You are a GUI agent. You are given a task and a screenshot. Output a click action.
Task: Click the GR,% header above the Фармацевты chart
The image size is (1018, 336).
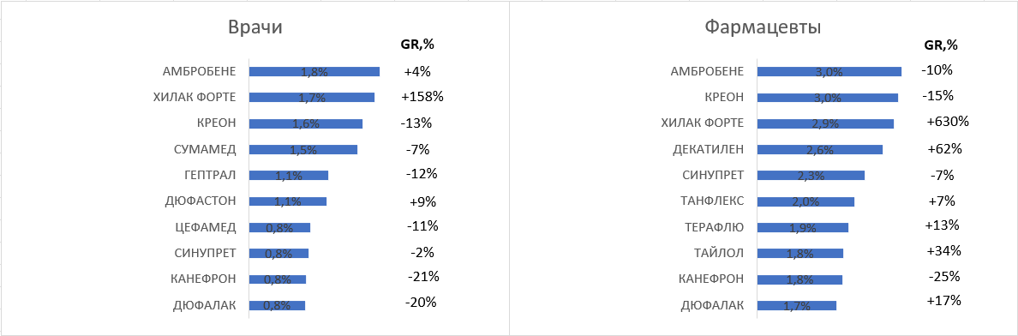tap(941, 45)
